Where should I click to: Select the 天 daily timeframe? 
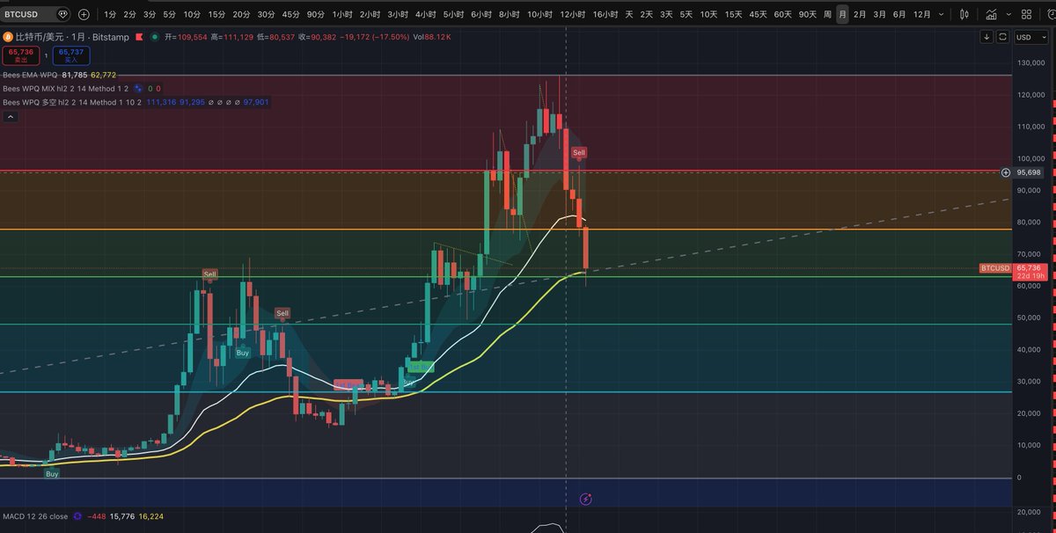point(628,14)
